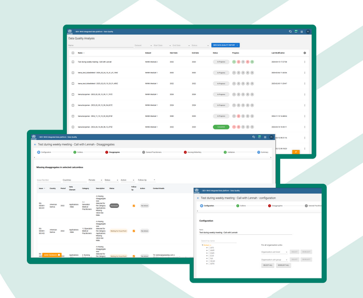Go back using the arrow in the Disaggregates window
This screenshot has height=298, width=363.
pyautogui.click(x=35, y=144)
